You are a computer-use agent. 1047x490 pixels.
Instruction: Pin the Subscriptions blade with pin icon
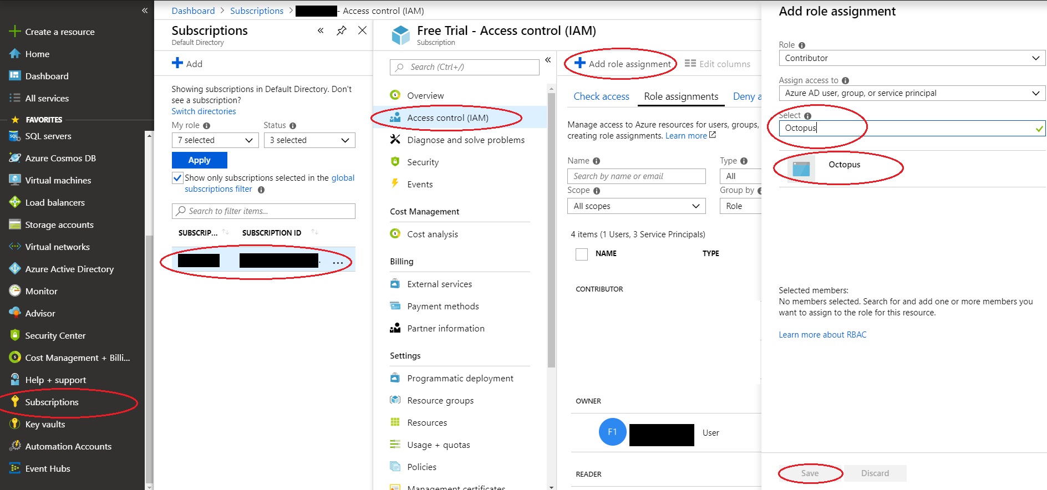[342, 30]
